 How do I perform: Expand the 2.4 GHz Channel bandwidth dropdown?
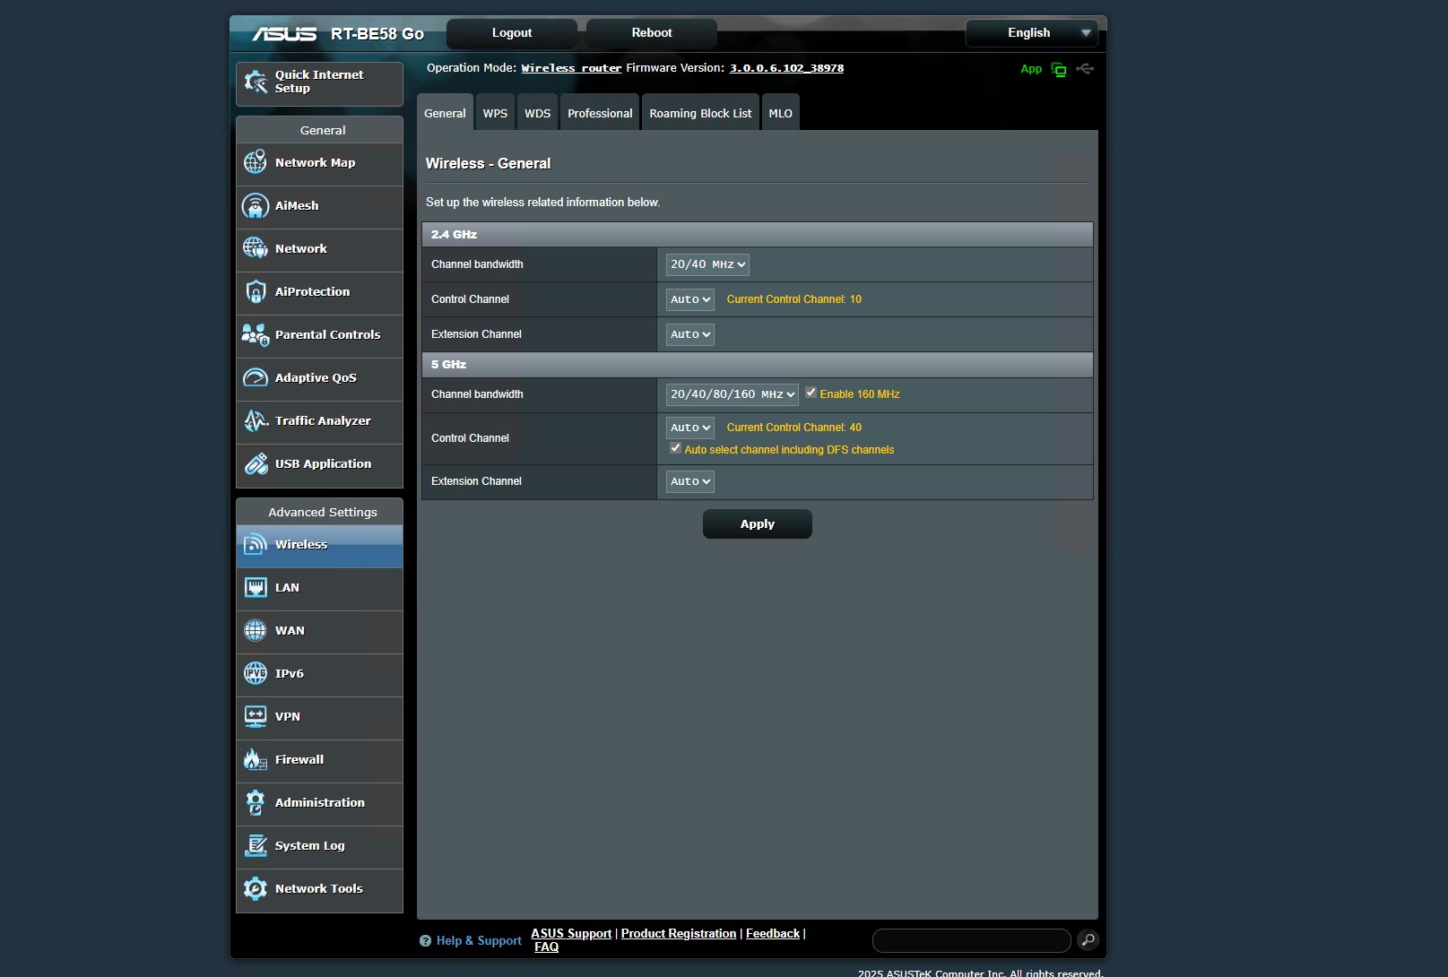[x=707, y=264]
